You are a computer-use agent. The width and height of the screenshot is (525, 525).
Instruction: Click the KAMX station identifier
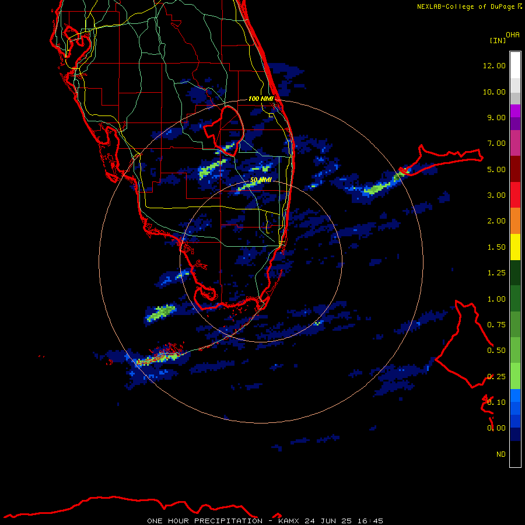289,521
